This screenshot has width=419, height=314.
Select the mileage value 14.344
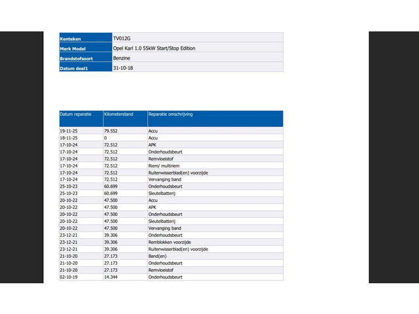[111, 277]
